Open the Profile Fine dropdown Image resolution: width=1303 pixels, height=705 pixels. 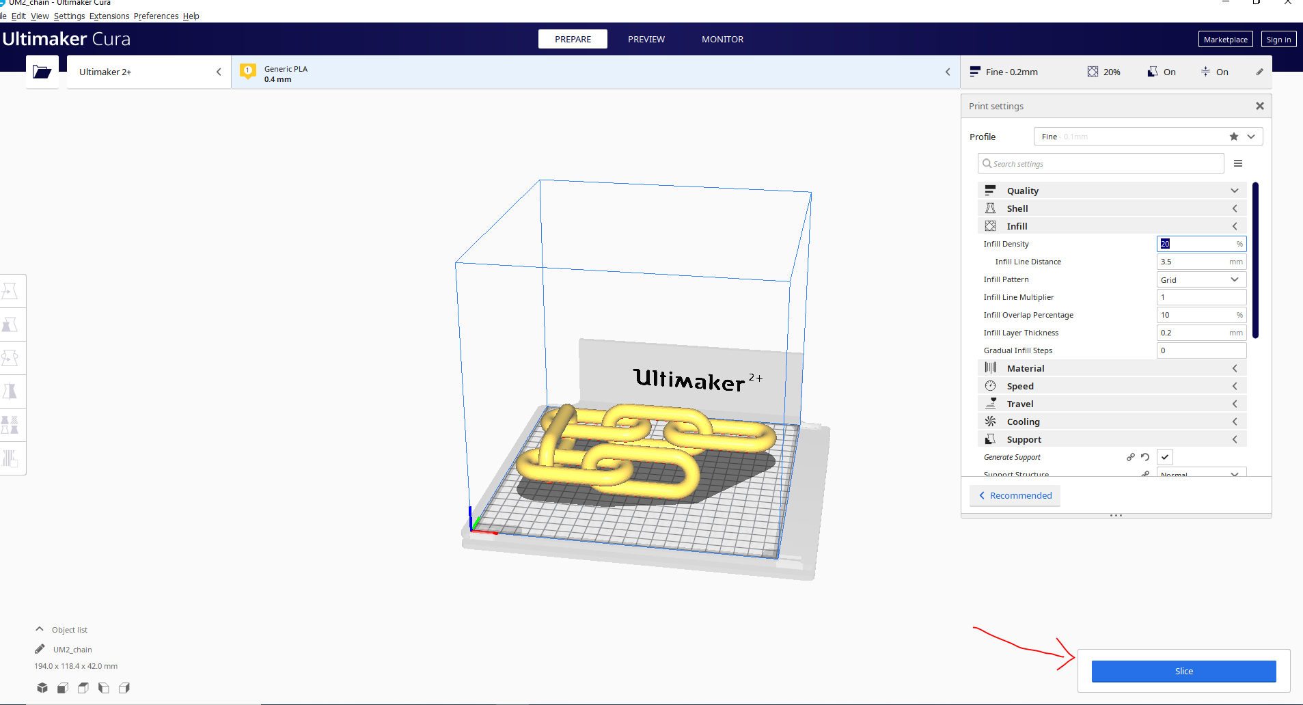pyautogui.click(x=1148, y=137)
